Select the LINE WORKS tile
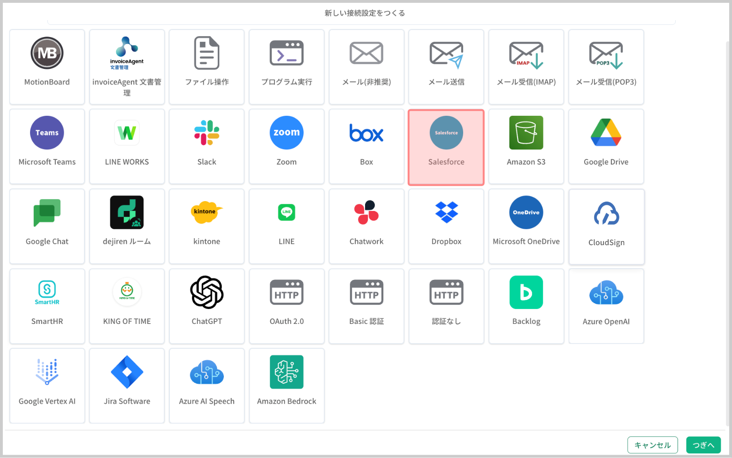 tap(127, 147)
